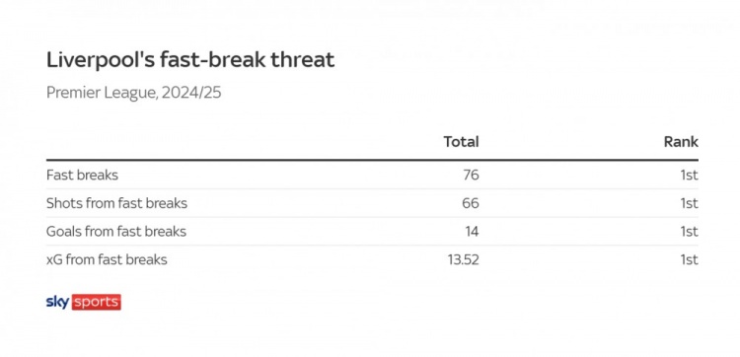This screenshot has width=740, height=357.
Task: Click the blue sky text in logo
Action: (x=57, y=303)
